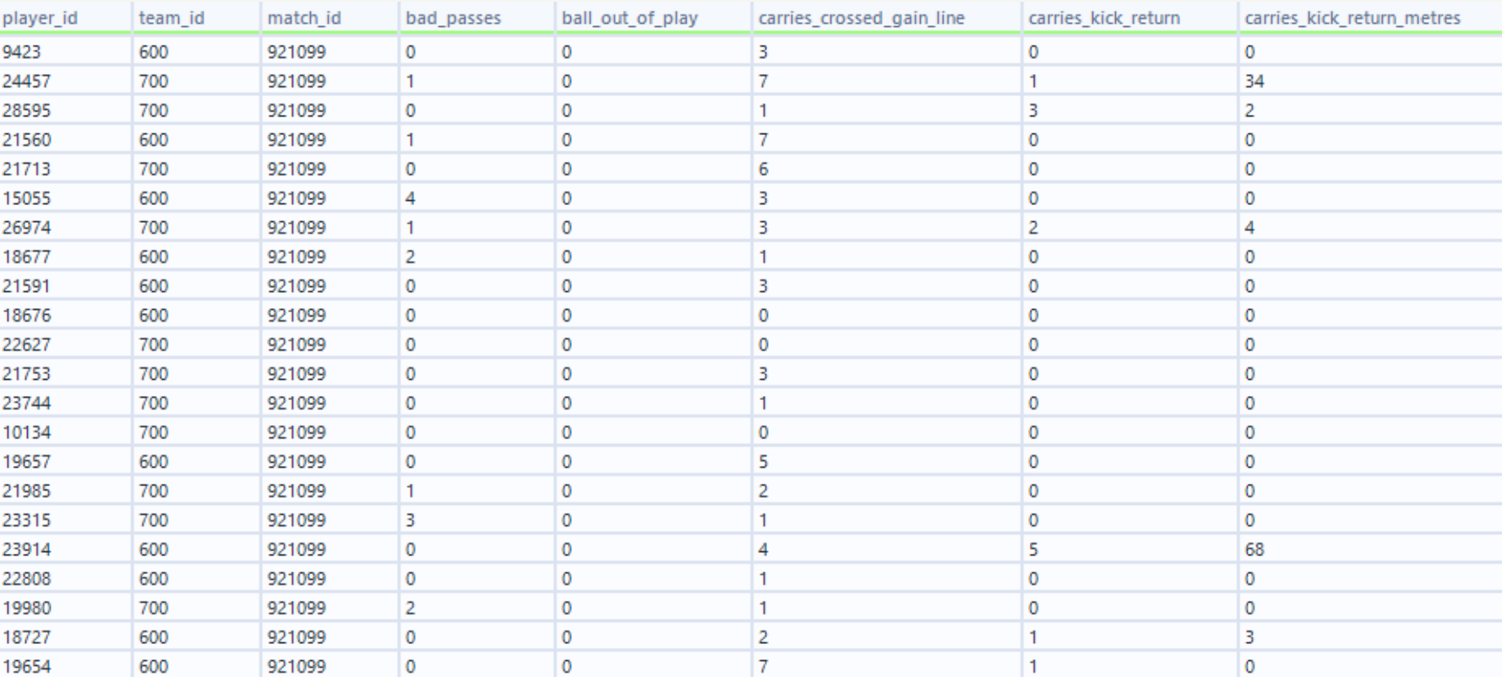1502x677 pixels.
Task: Select player_id cell 9423
Action: click(65, 52)
